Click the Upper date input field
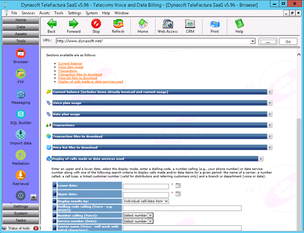304x233 pixels. [x=146, y=195]
